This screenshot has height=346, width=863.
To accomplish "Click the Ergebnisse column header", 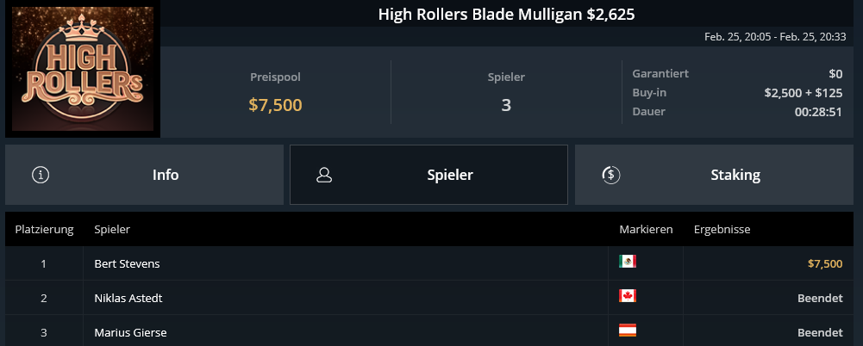I will 722,229.
